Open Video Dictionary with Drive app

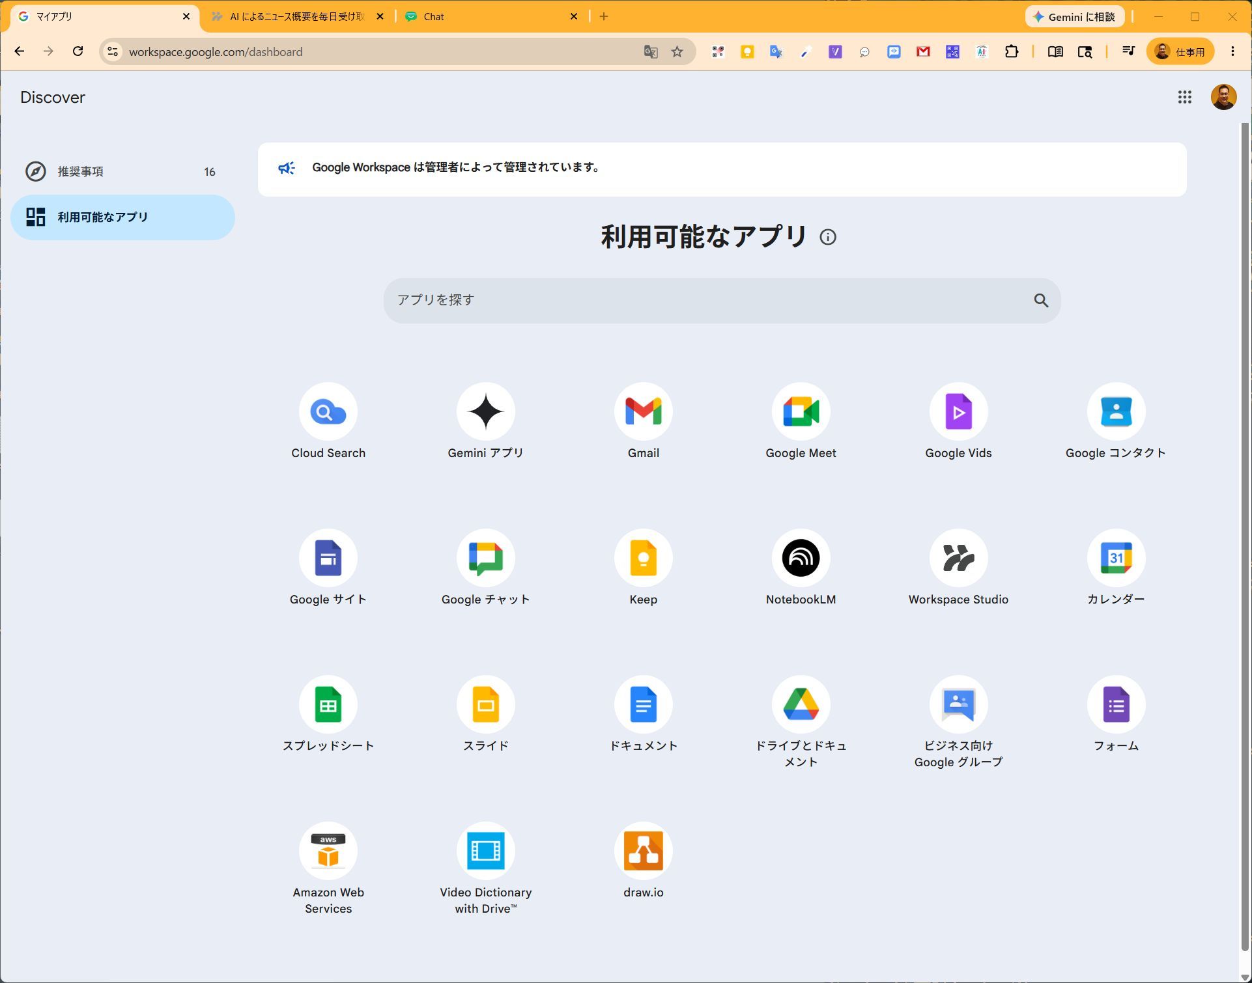pos(486,868)
